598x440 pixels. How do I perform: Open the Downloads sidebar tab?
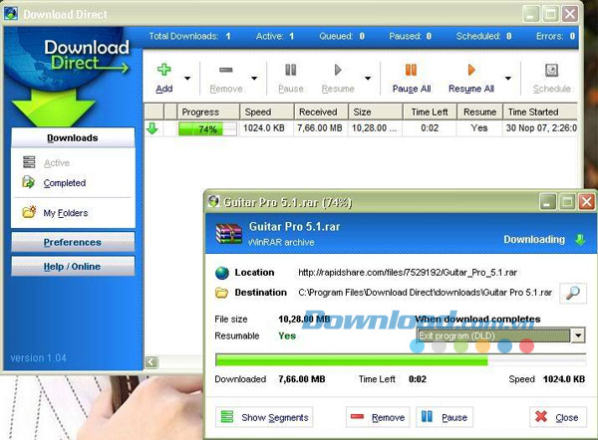coord(73,137)
